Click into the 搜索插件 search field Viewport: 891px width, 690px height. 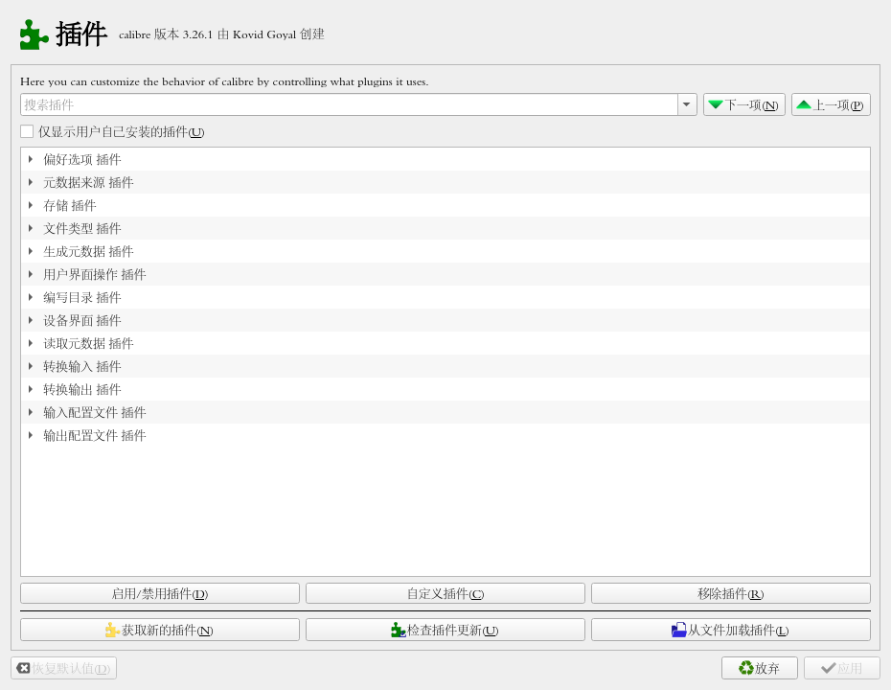[x=349, y=104]
